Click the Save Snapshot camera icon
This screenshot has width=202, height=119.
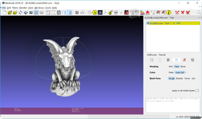point(31,12)
